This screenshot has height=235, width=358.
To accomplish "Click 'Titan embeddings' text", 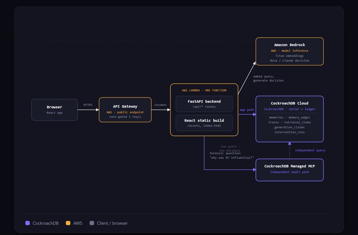I will tap(290, 55).
